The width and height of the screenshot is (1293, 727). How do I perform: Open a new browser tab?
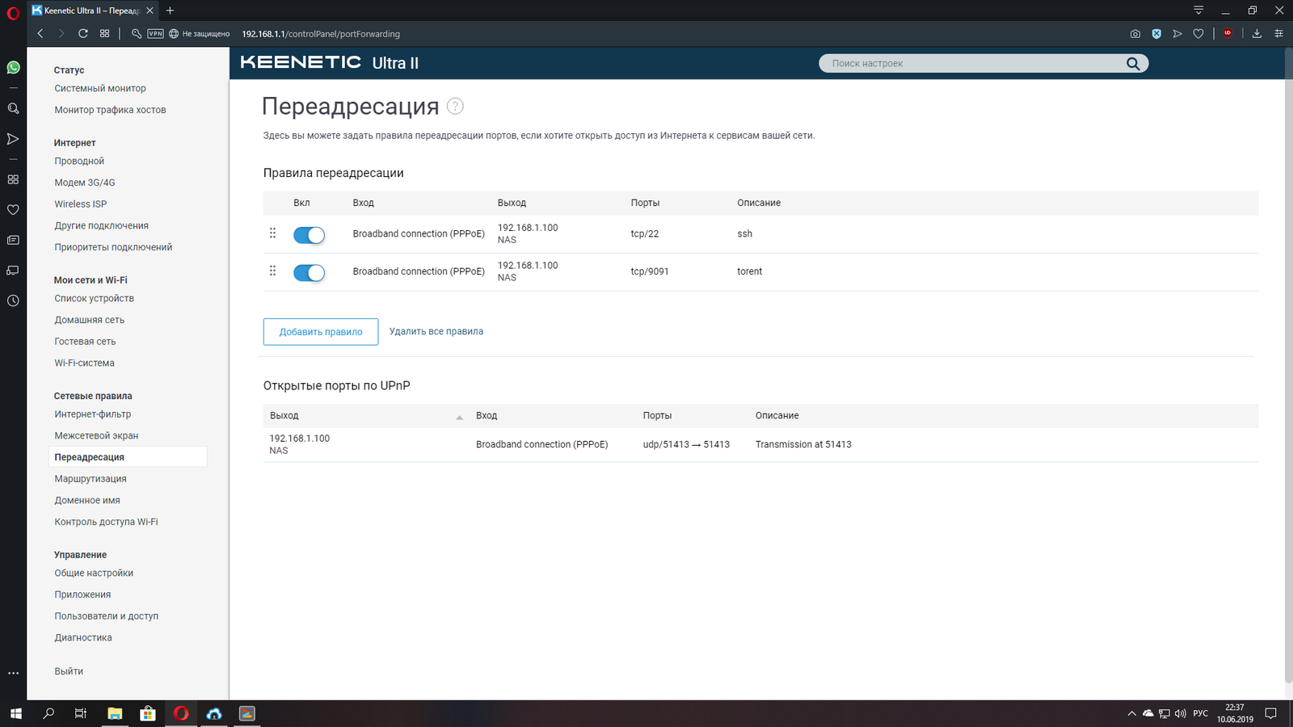point(170,11)
